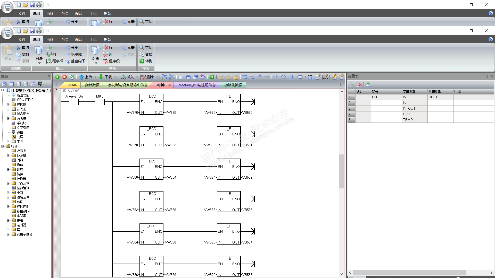Image resolution: width=495 pixels, height=278 pixels.
Task: Pin the 变量表 panel
Action: tap(487, 76)
